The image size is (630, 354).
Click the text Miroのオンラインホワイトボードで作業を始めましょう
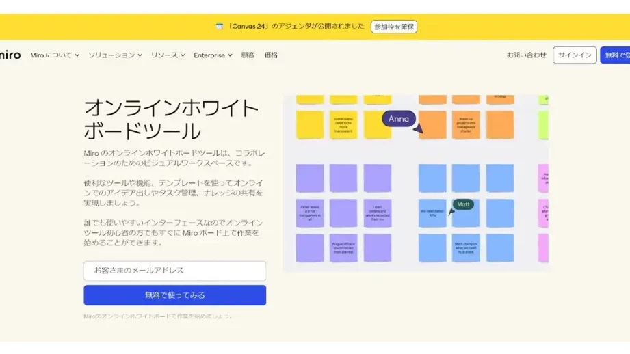158,316
